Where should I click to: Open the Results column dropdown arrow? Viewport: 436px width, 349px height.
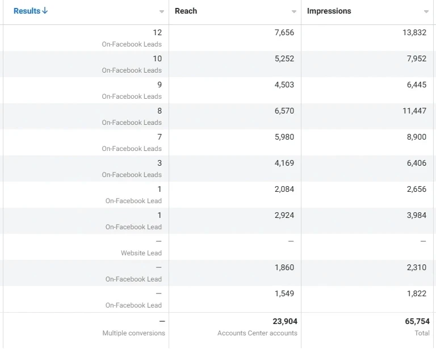(162, 11)
